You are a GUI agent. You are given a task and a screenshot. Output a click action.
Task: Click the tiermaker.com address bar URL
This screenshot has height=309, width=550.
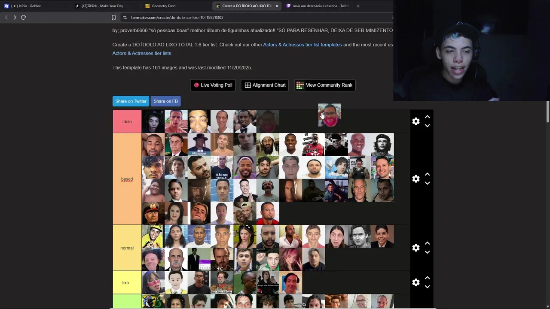[177, 18]
